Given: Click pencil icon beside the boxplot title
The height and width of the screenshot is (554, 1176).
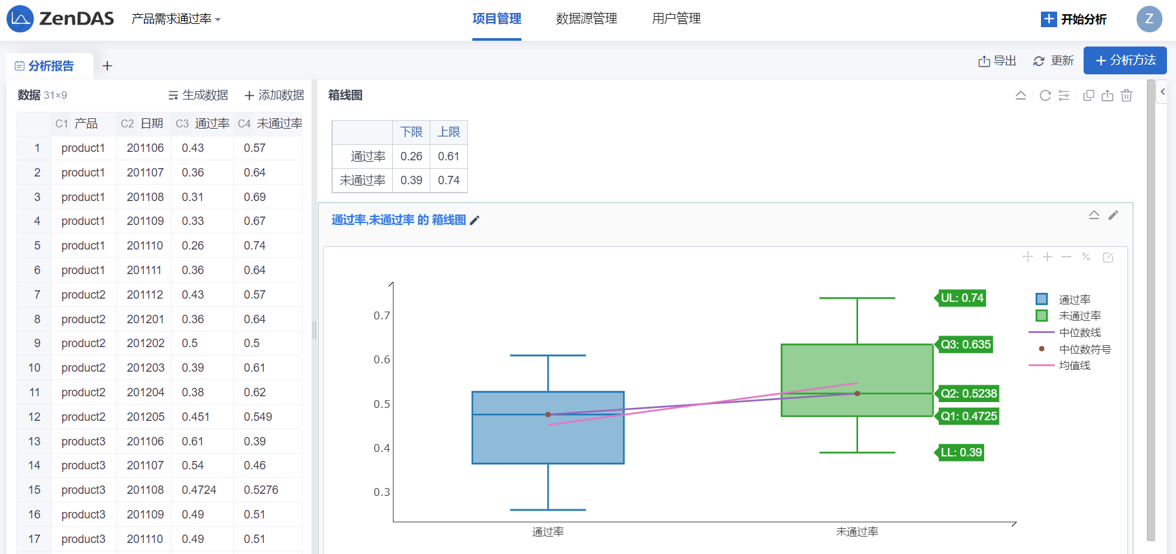Looking at the screenshot, I should click(475, 220).
